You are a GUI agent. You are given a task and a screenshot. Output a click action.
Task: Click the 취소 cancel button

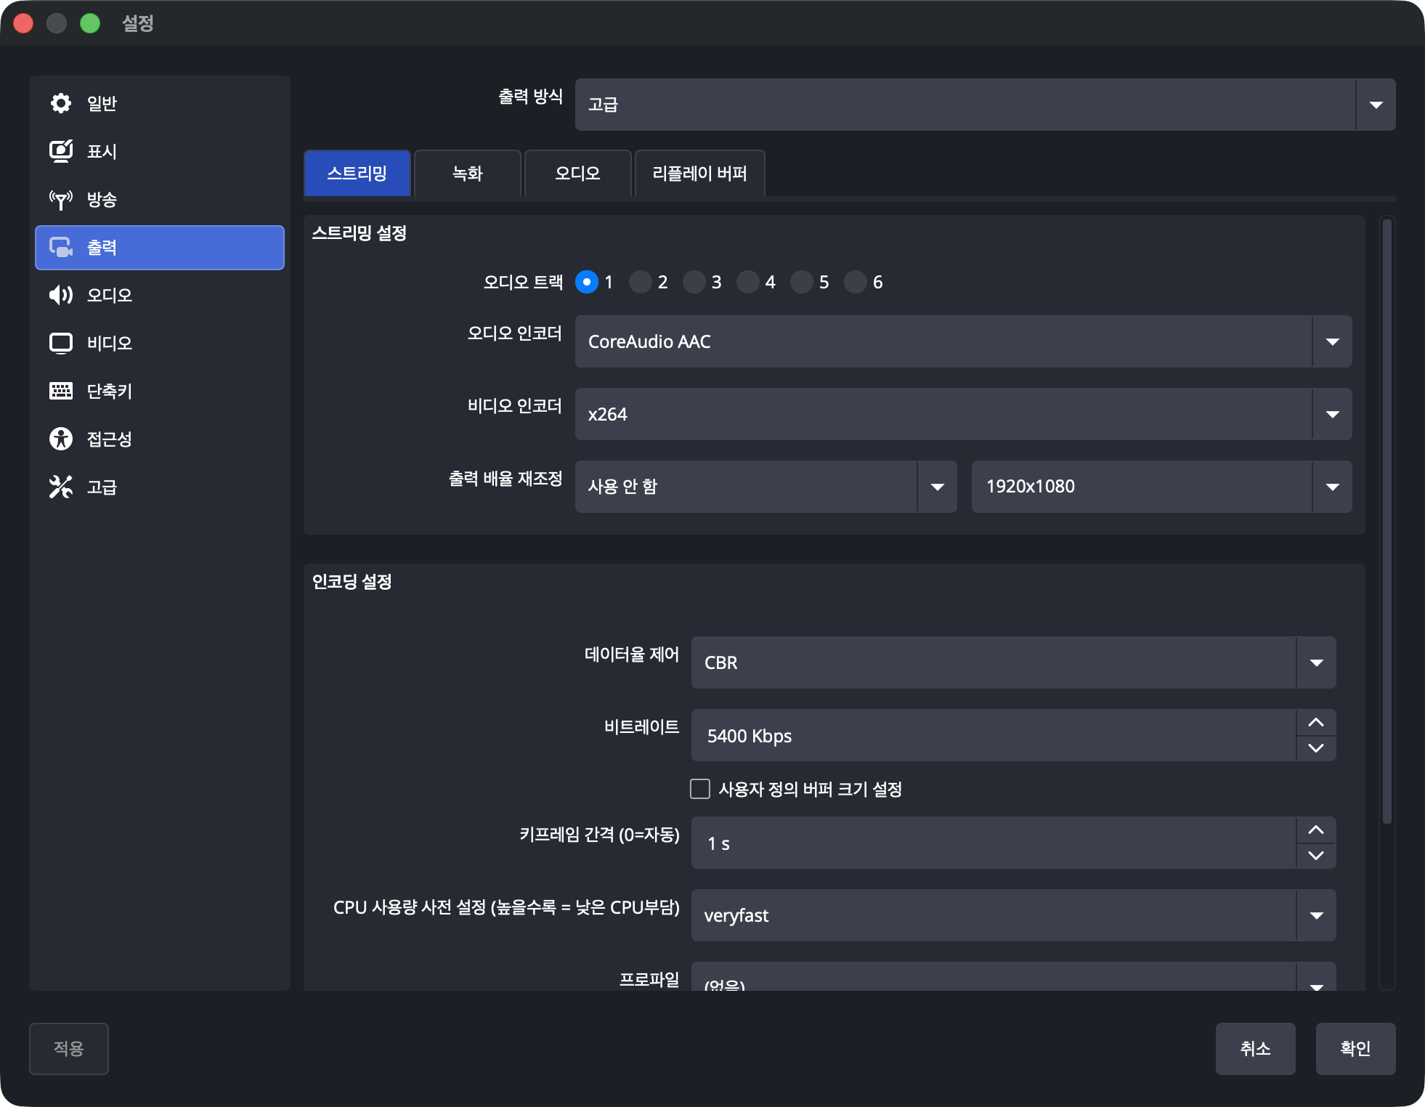1255,1048
